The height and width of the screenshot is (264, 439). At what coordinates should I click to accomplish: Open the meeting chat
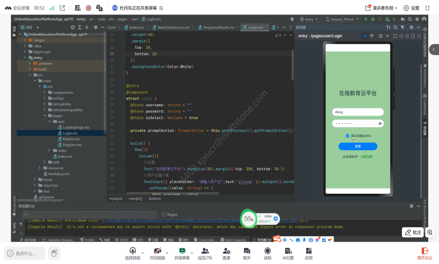click(x=247, y=253)
